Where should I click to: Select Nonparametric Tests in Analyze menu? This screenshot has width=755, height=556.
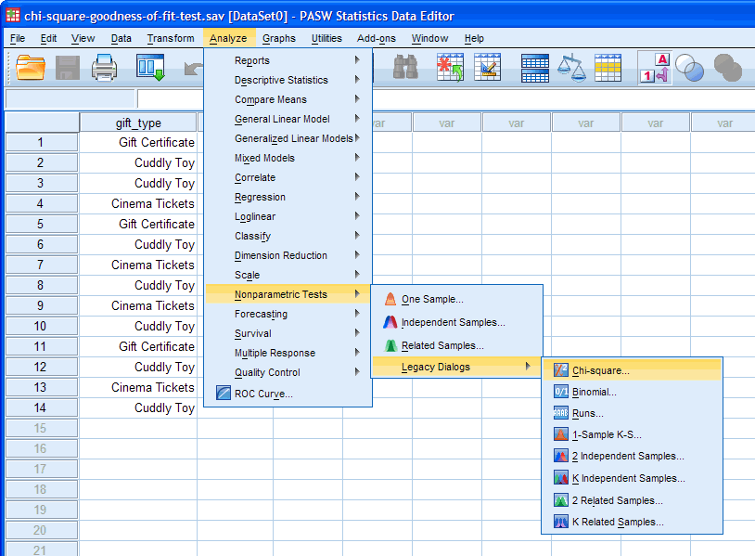click(x=288, y=294)
